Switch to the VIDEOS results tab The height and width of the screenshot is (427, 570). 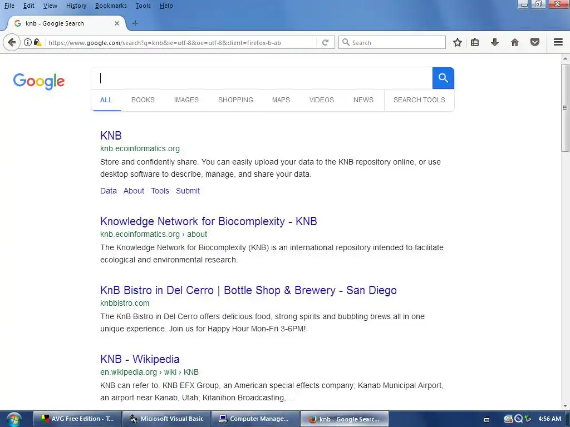pos(321,100)
